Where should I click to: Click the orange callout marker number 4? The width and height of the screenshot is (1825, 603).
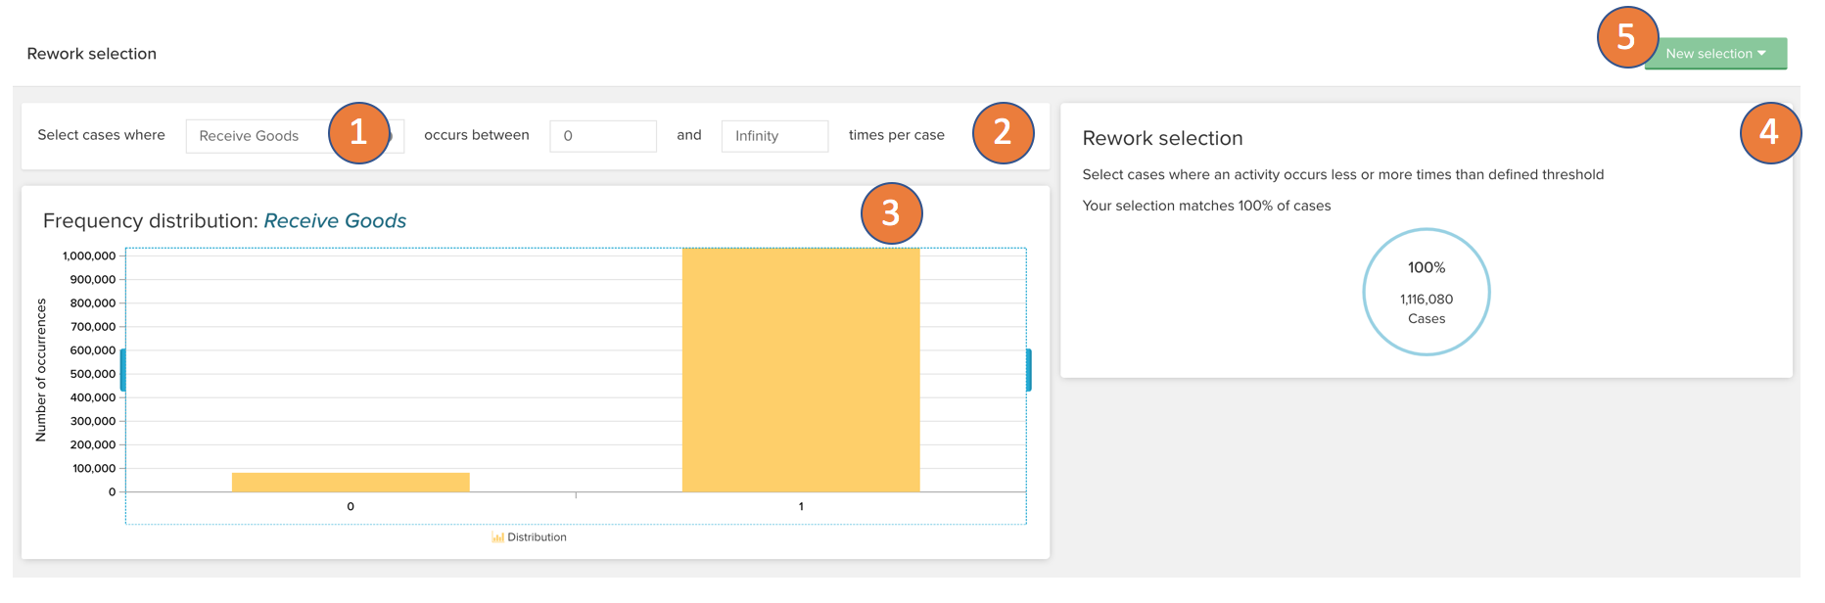(x=1769, y=132)
